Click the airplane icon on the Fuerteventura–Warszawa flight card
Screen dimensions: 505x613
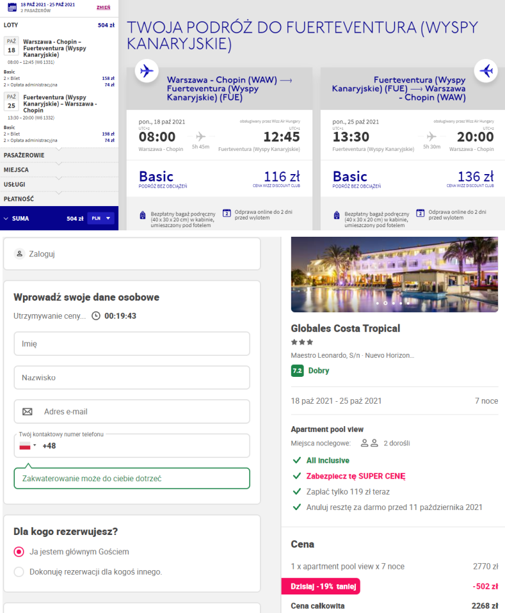(486, 70)
